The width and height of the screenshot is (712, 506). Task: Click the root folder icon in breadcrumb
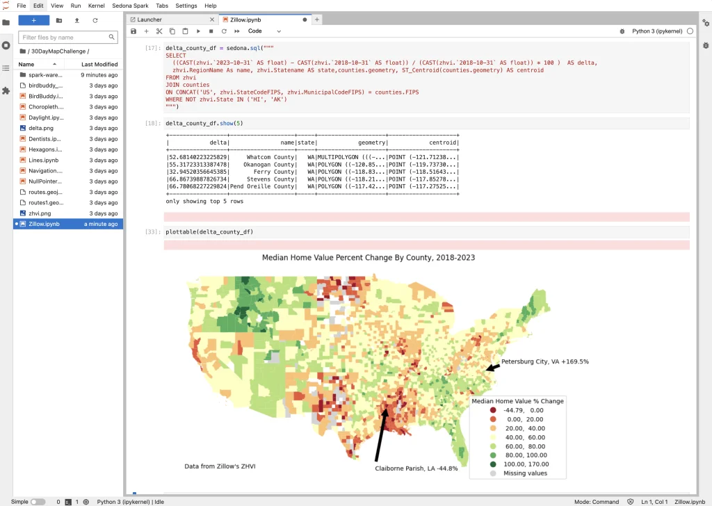coord(22,51)
